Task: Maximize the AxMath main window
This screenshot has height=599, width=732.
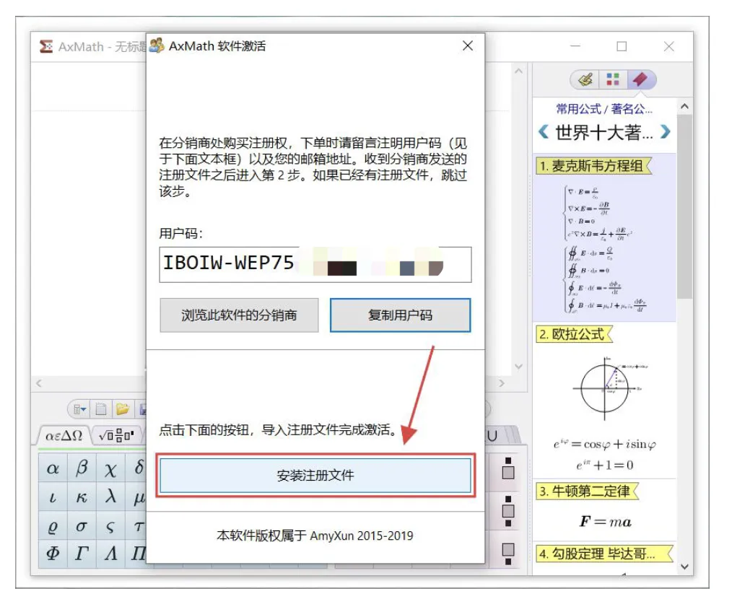Action: click(x=622, y=46)
